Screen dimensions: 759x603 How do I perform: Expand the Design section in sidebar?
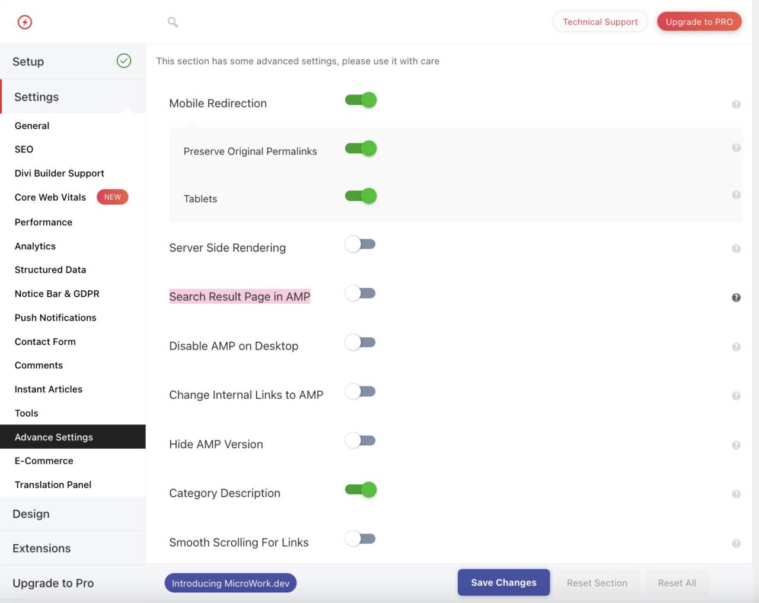(31, 514)
